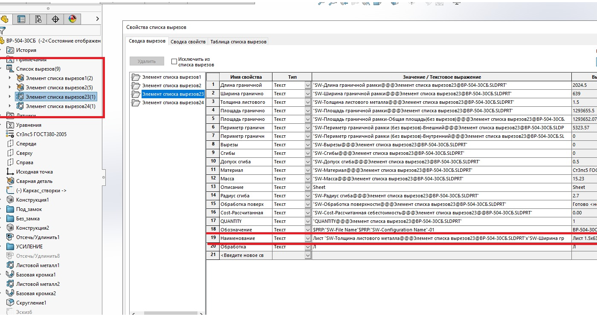The image size is (597, 319).
Task: Open the DisplayManager color wheel tab
Action: 72,19
